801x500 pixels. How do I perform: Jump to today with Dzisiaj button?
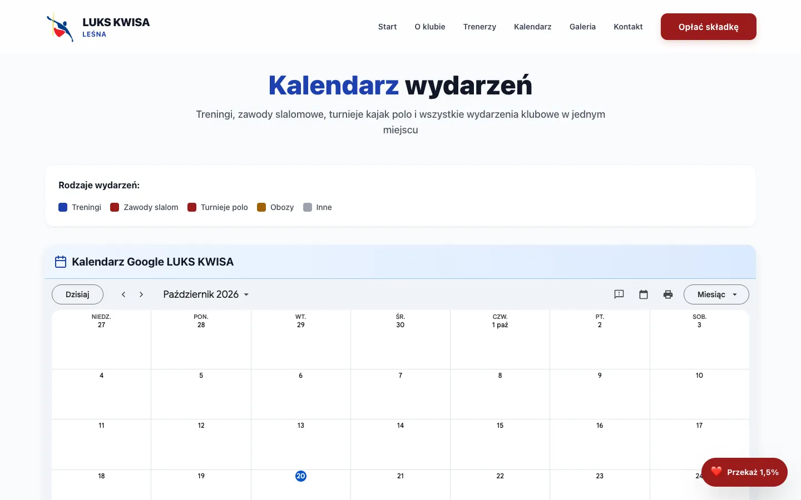pos(77,294)
